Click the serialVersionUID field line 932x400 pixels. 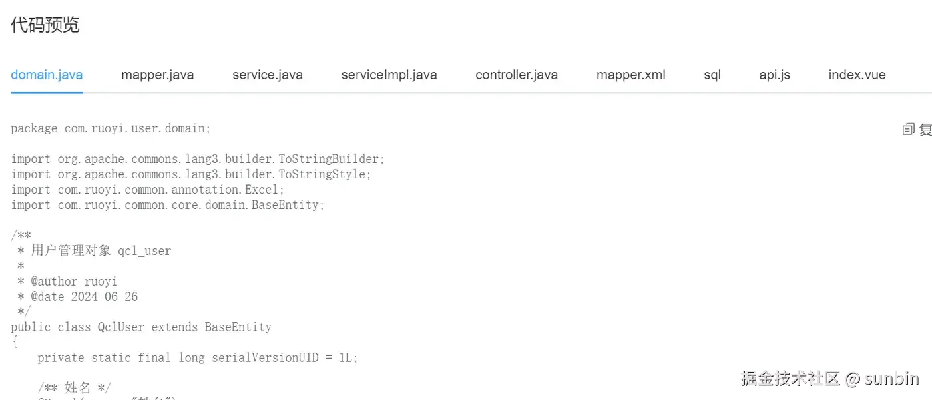coord(198,358)
